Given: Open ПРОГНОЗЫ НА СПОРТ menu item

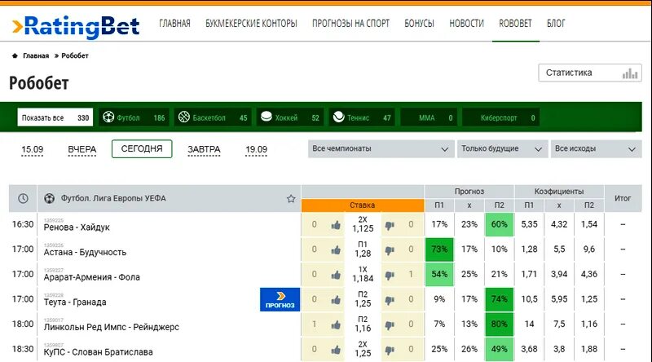Looking at the screenshot, I should (350, 24).
